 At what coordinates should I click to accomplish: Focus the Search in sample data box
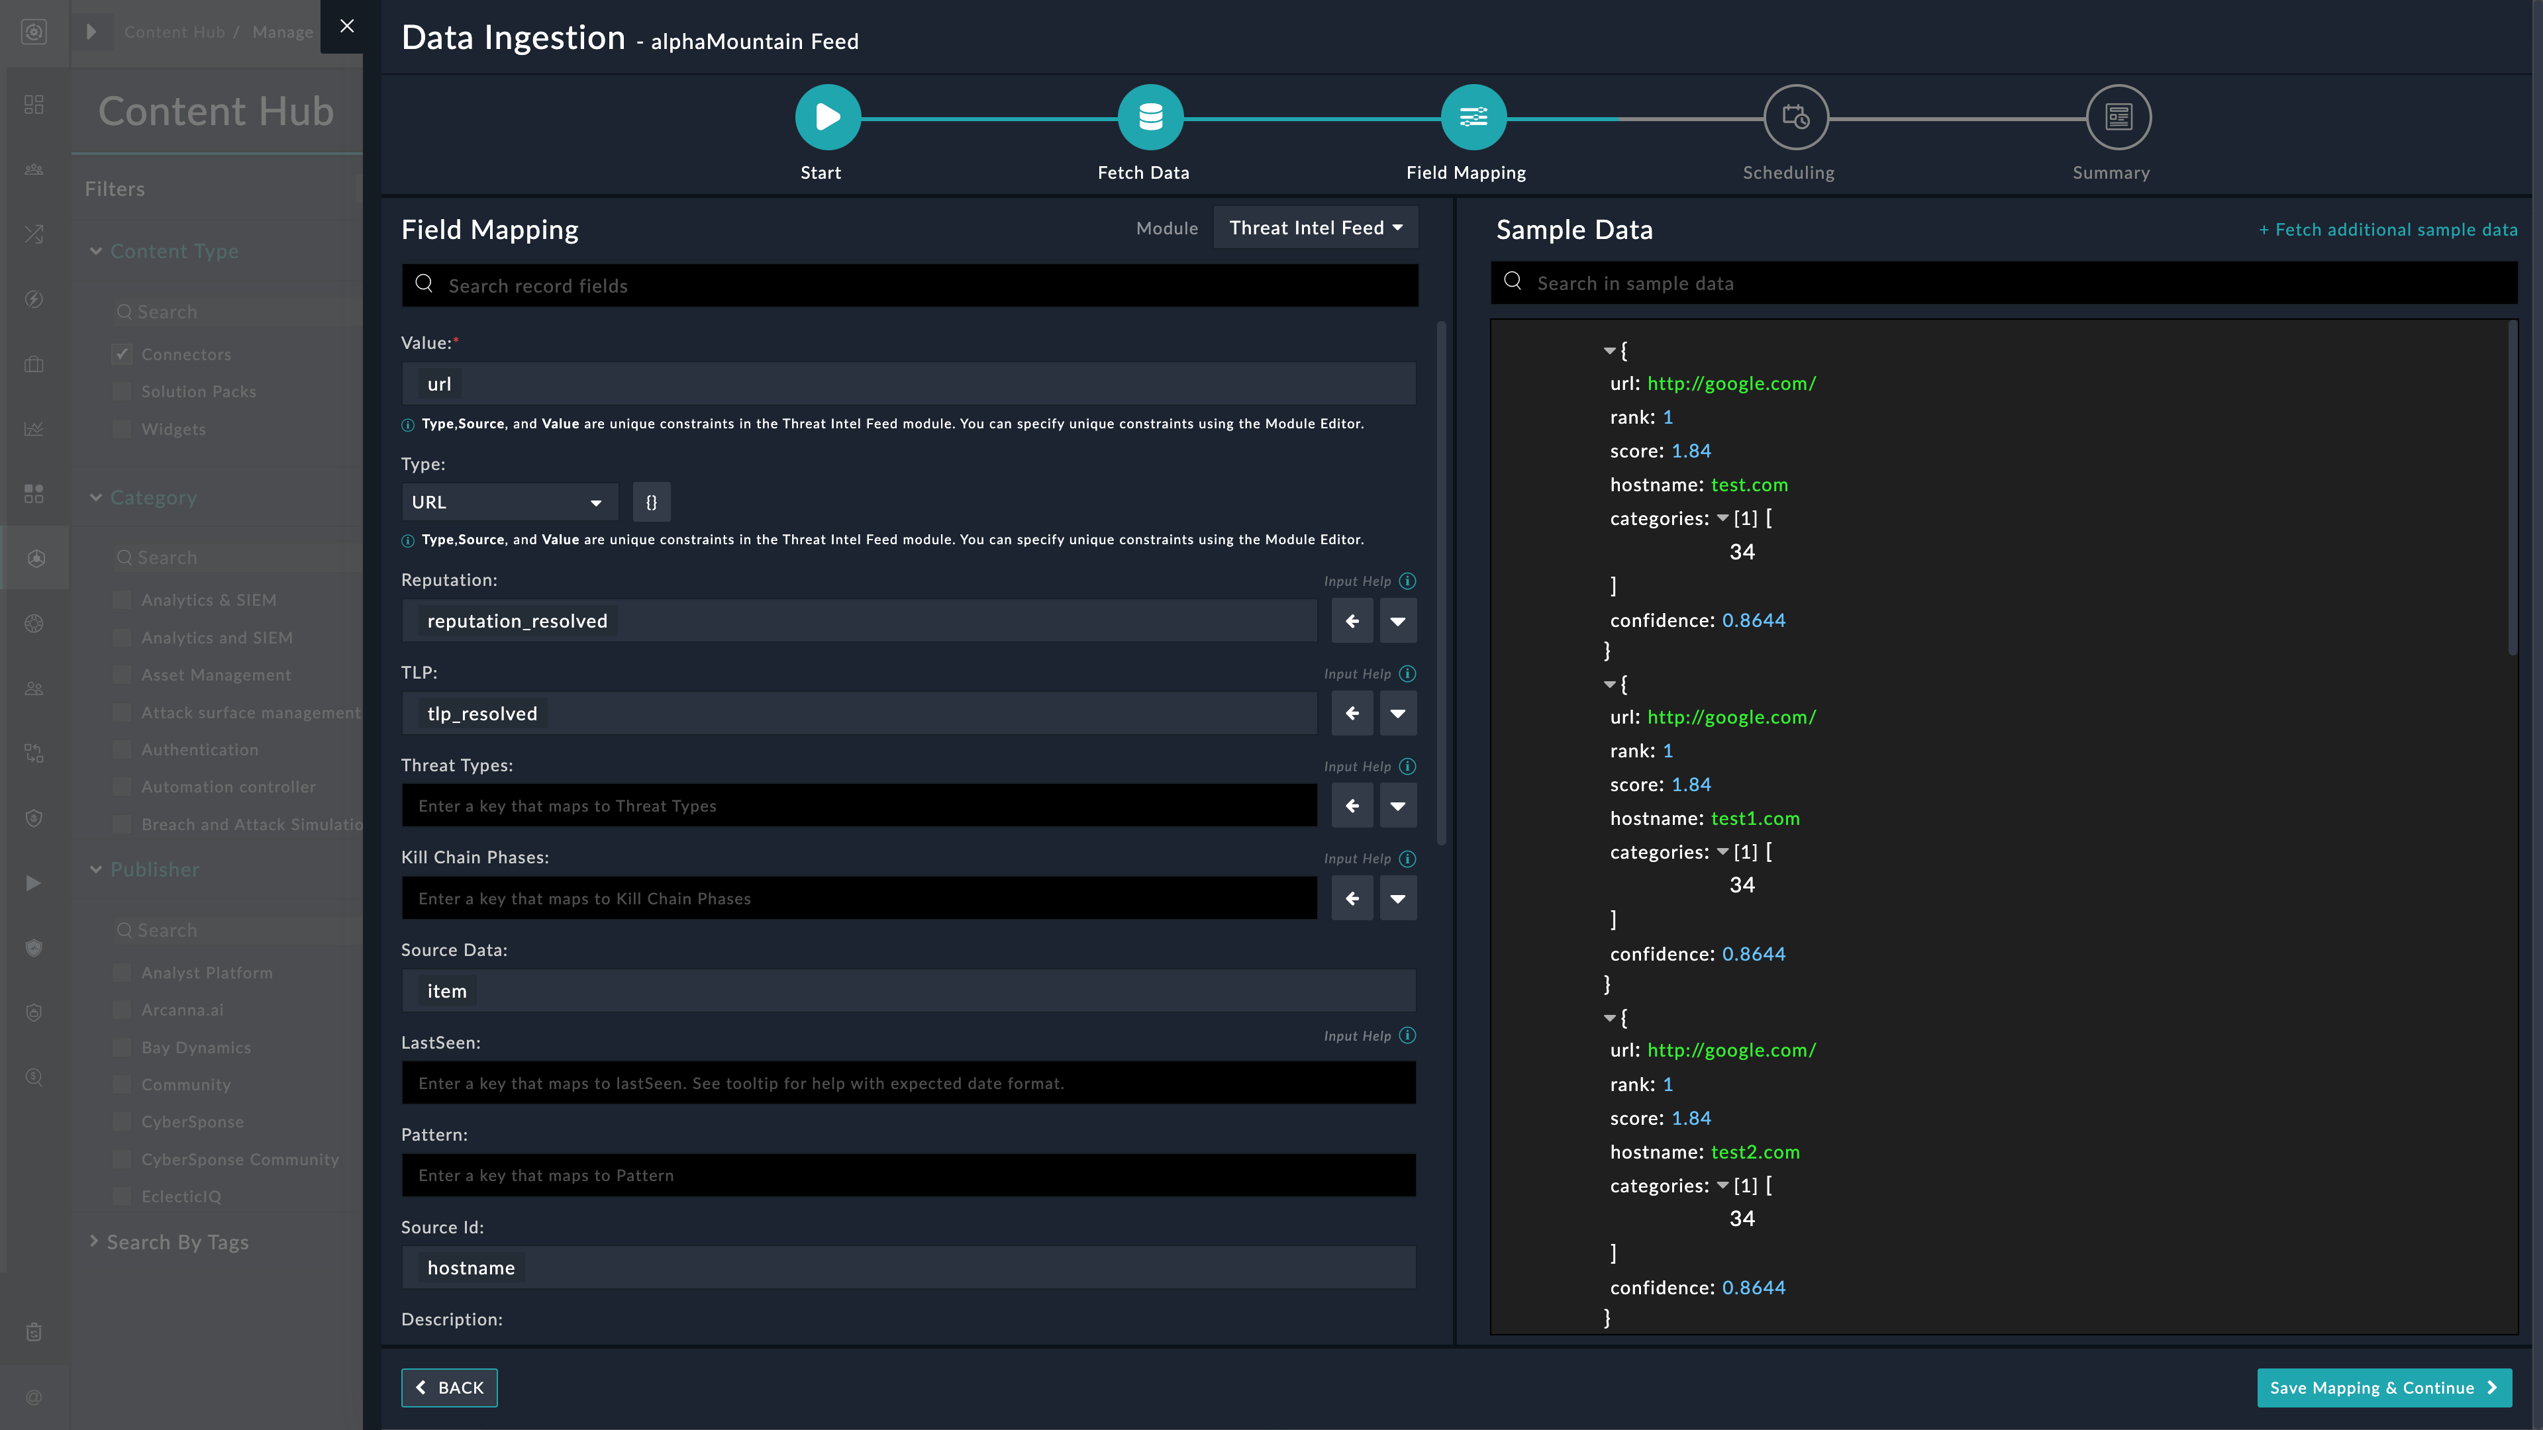click(x=2004, y=283)
